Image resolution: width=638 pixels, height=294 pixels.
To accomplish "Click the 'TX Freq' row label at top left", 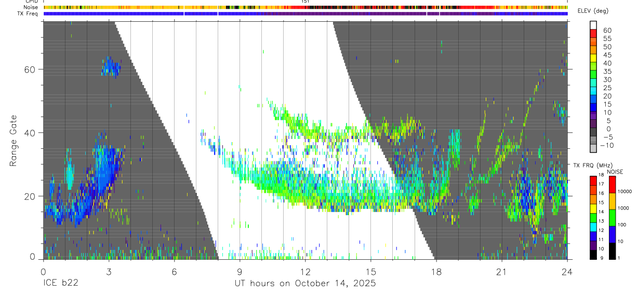I will [29, 13].
